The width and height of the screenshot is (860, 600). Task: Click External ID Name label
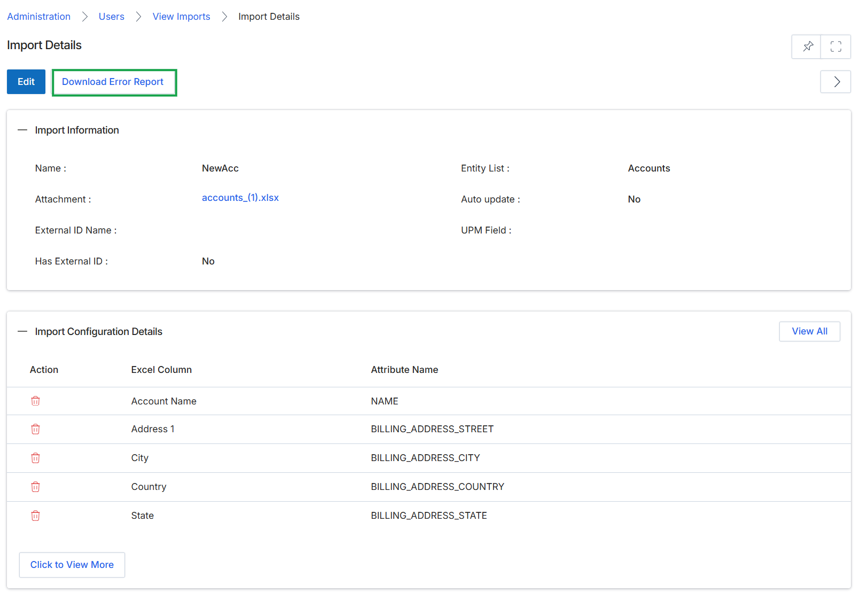pyautogui.click(x=76, y=230)
